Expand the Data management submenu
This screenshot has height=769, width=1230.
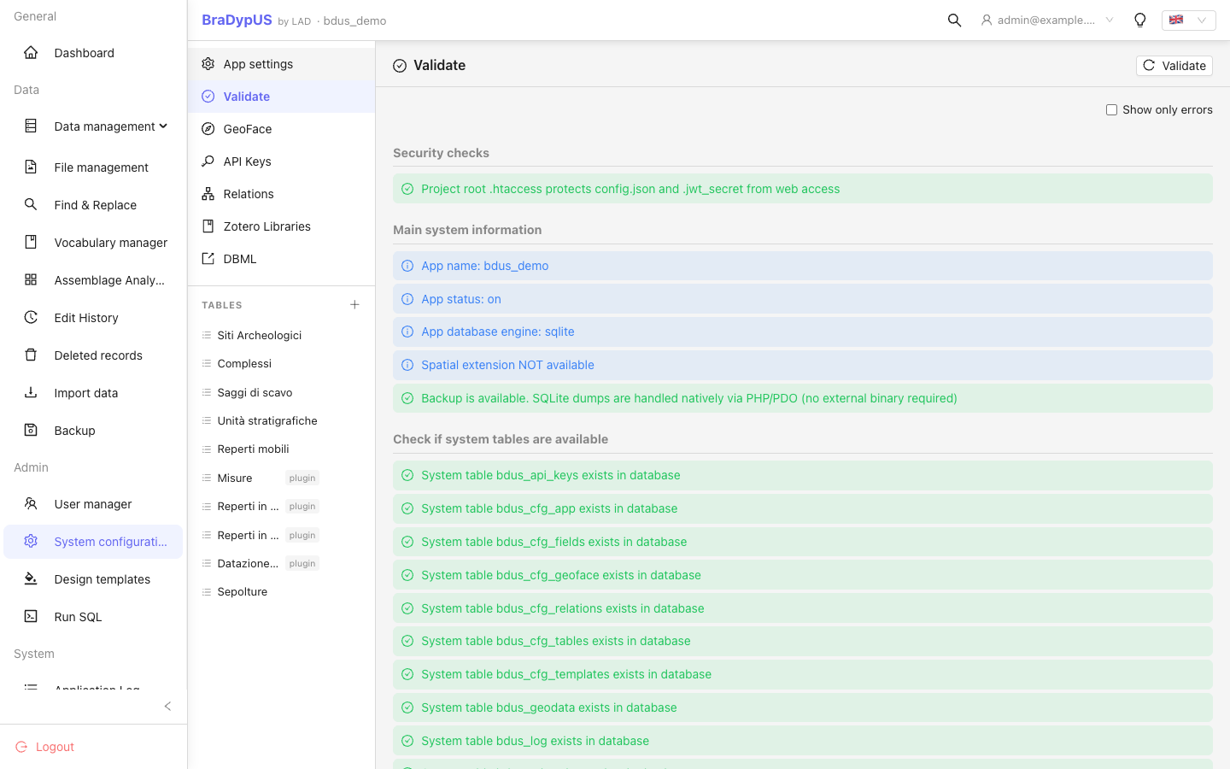click(163, 126)
